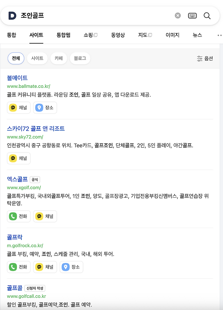The width and height of the screenshot is (223, 310).
Task: Open the www.xgolf.com/ URL link
Action: pos(24,187)
